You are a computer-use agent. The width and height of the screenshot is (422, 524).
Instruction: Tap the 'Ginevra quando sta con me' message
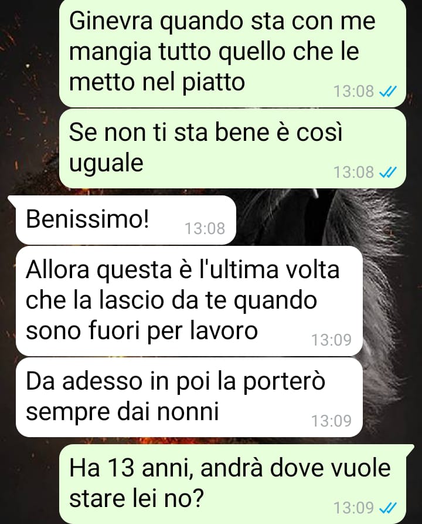[232, 52]
